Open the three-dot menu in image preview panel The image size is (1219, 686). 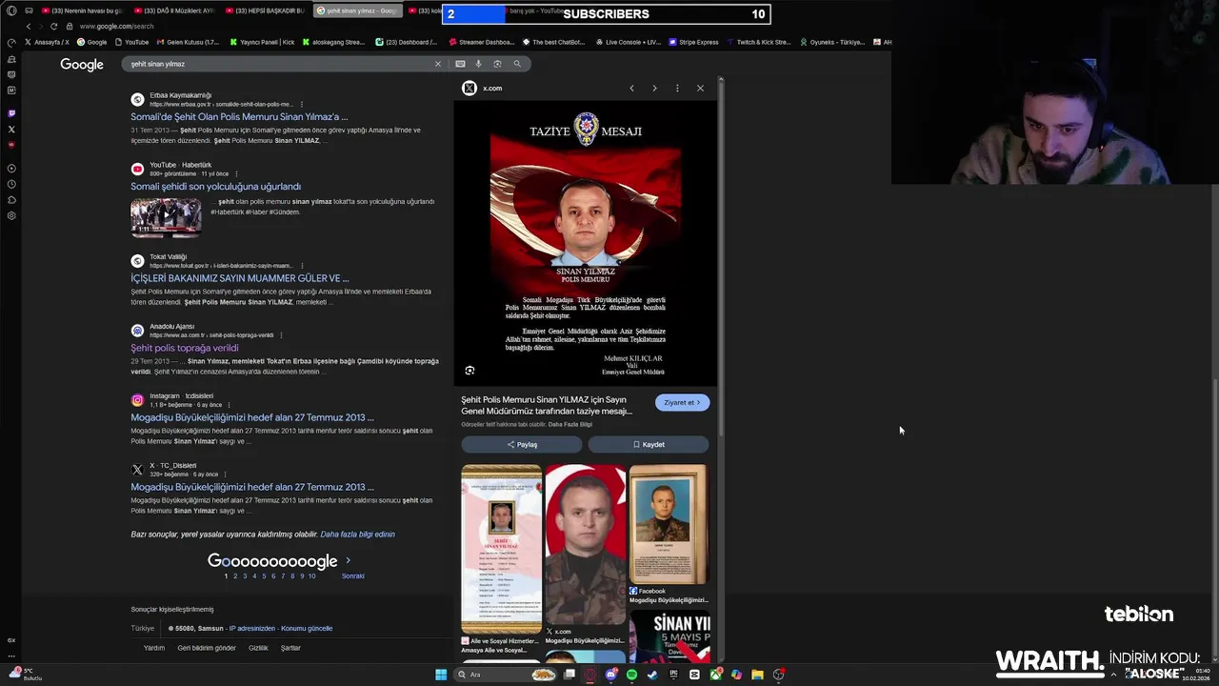677,88
